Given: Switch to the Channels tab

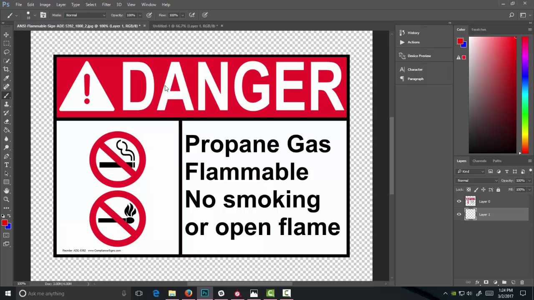Looking at the screenshot, I should click(479, 161).
